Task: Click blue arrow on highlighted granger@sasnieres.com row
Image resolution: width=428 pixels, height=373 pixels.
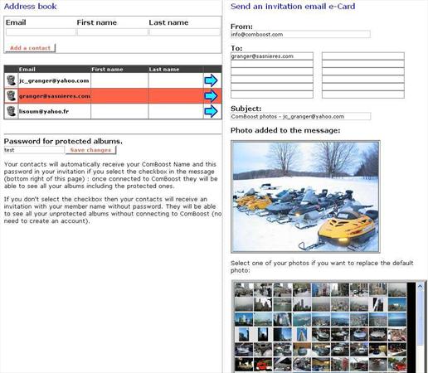Action: pyautogui.click(x=211, y=96)
